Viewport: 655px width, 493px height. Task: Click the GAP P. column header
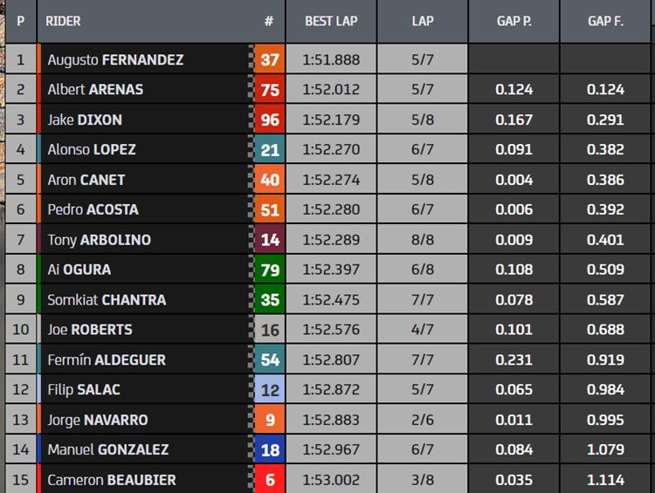514,21
